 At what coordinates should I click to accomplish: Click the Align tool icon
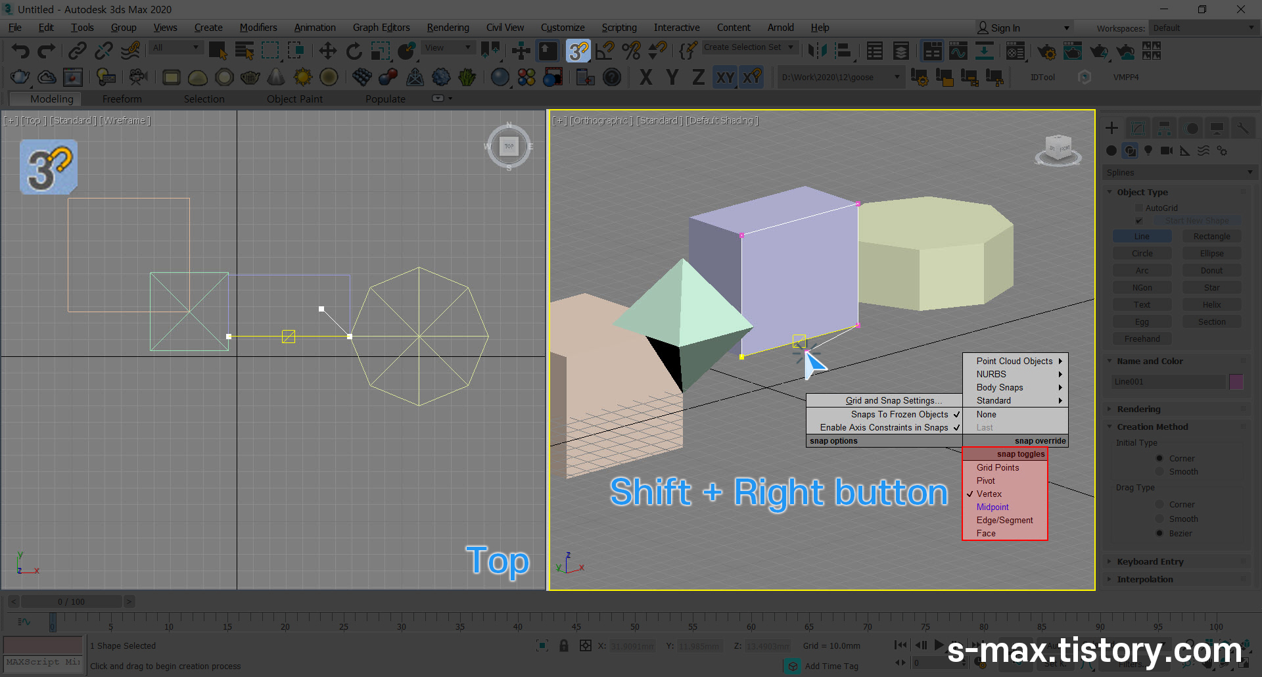point(843,51)
